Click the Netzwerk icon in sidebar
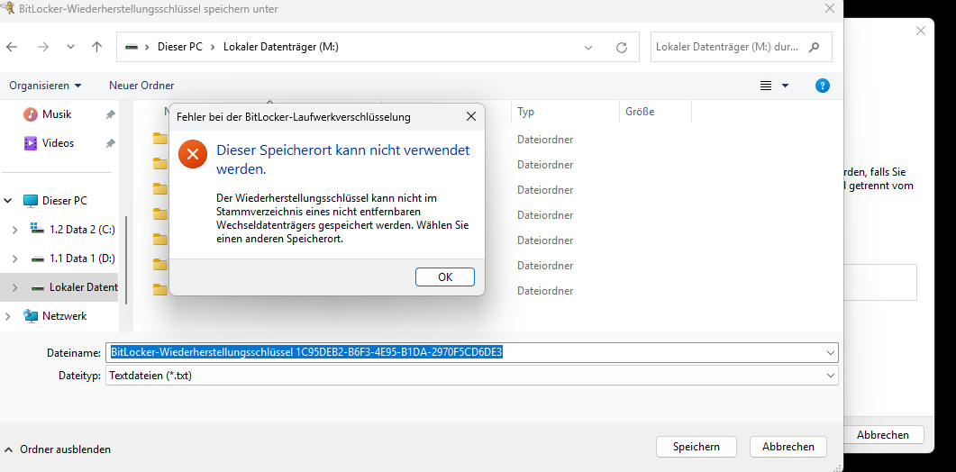Screen dimensions: 956x472 coord(31,316)
